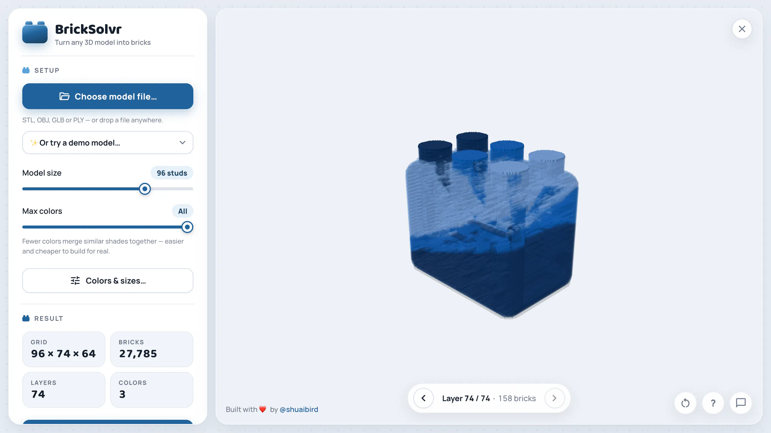Image resolution: width=771 pixels, height=433 pixels.
Task: Open the @shuaibird author link
Action: (299, 409)
